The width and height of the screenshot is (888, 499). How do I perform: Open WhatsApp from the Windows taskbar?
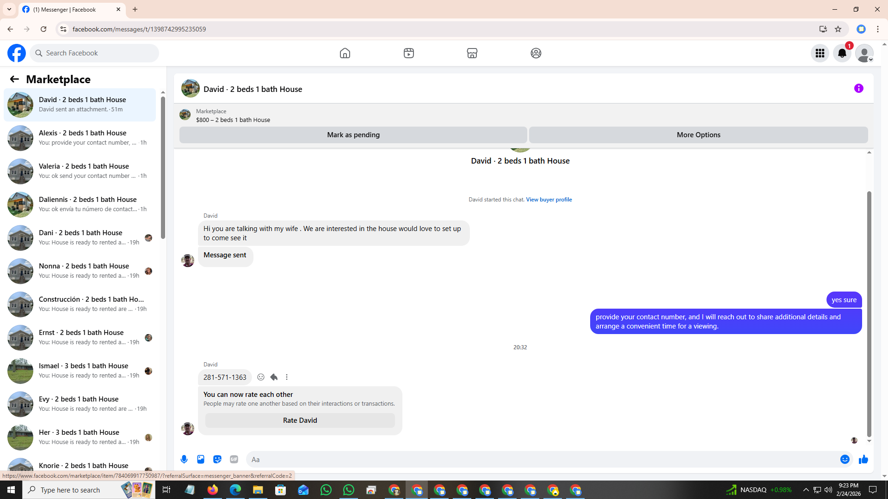[326, 490]
